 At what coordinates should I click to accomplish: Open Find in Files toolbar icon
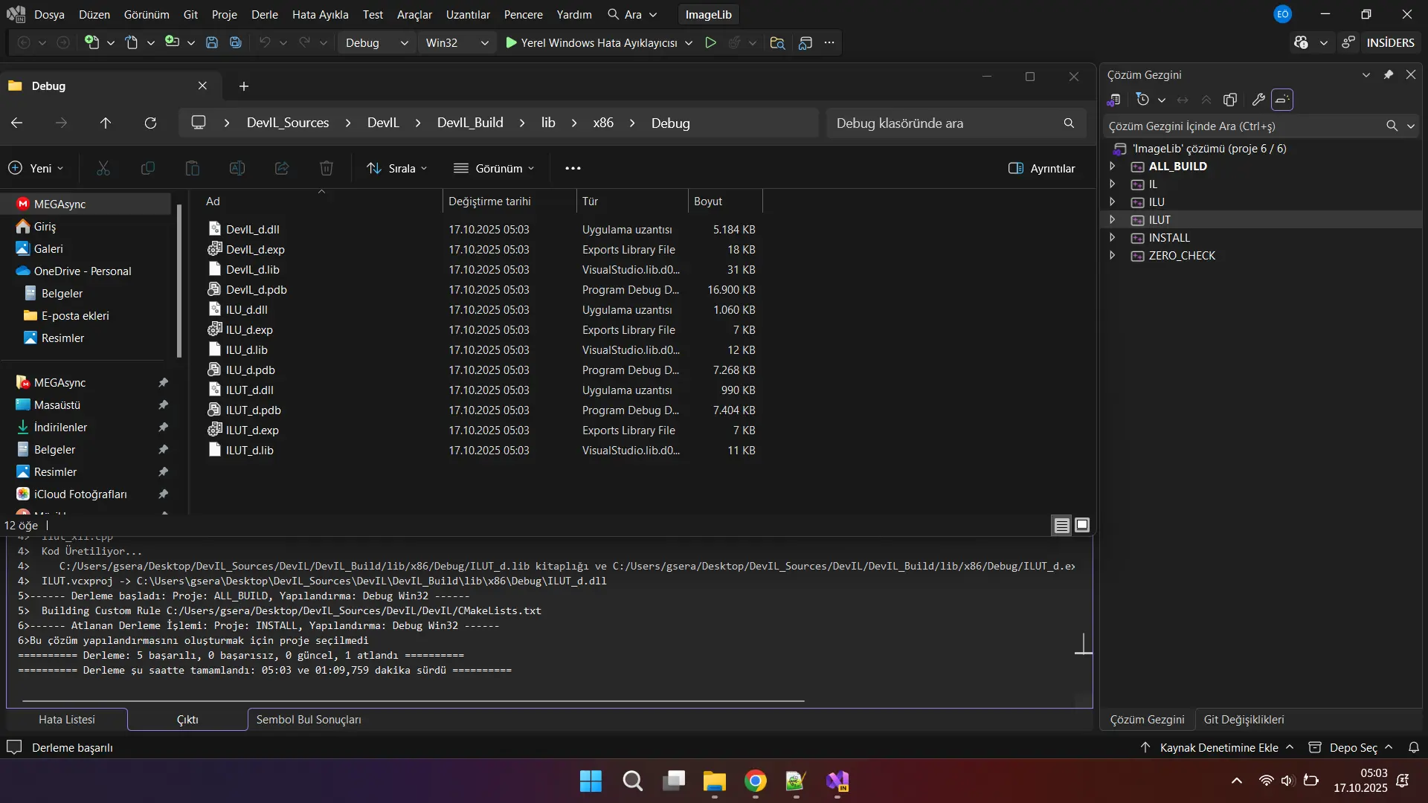point(777,43)
